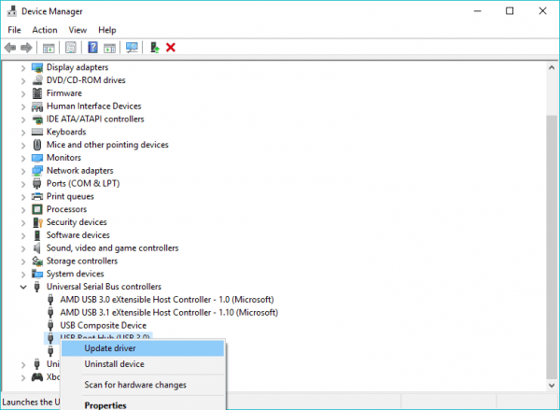Expand the Software devices node
560x410 pixels.
[23, 235]
